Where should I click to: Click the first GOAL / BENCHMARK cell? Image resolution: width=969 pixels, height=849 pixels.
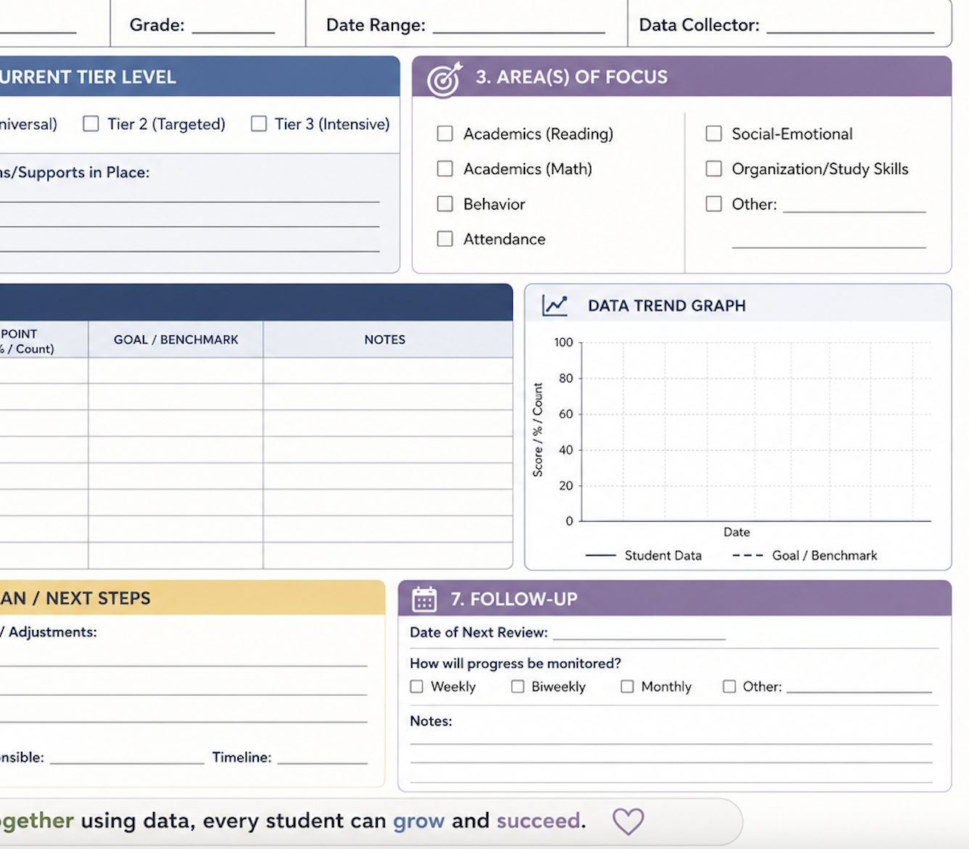(x=176, y=370)
